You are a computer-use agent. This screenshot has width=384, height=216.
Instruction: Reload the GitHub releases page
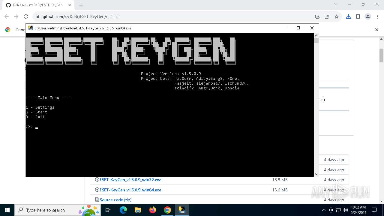coord(26,16)
